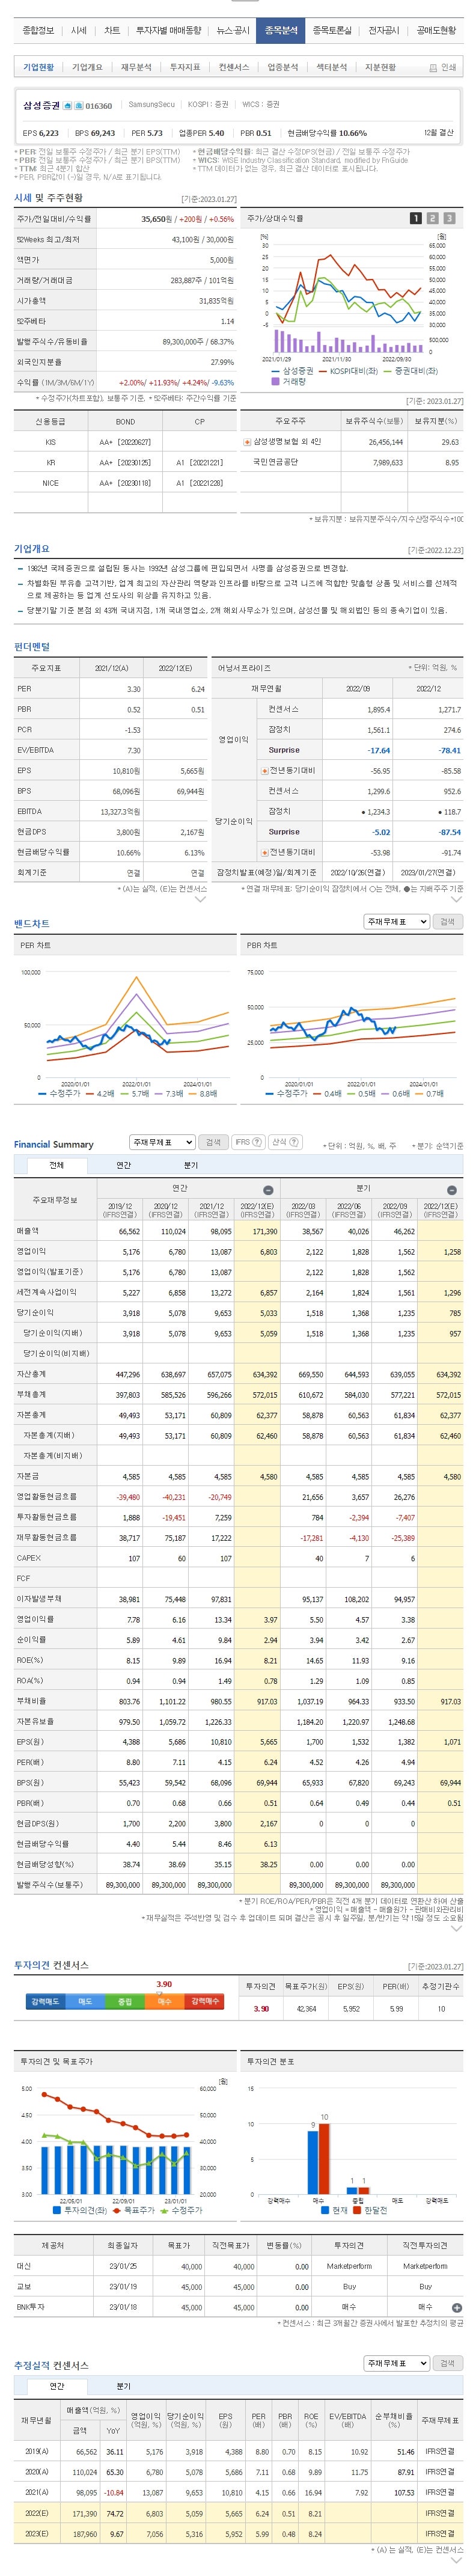Select the 재무분석 sub-tab

(136, 68)
